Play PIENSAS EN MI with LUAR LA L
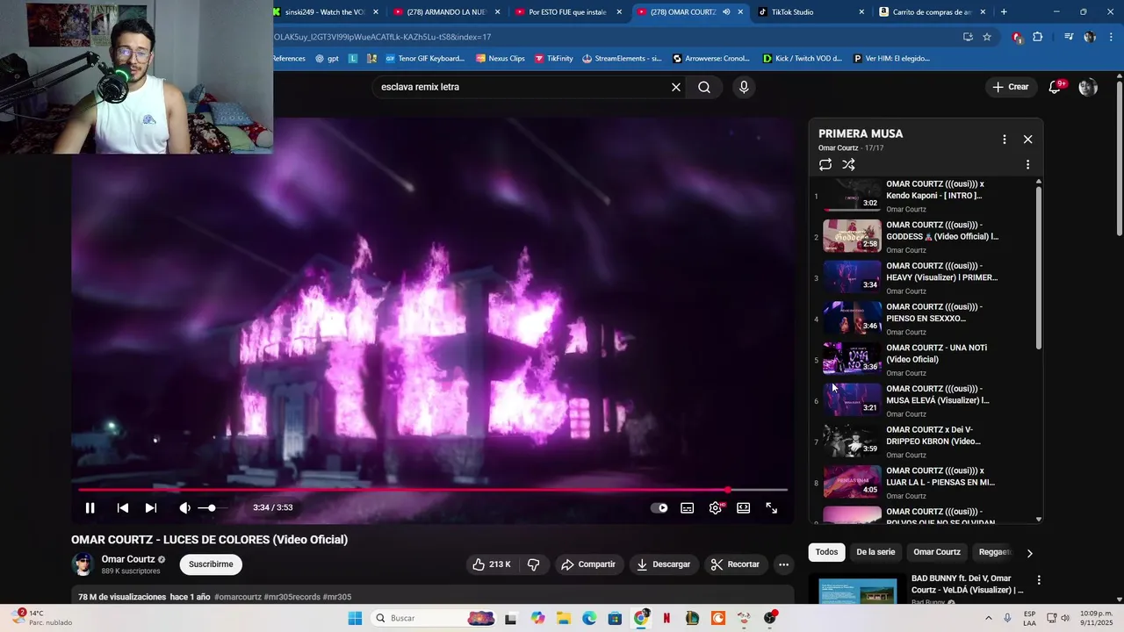 click(x=922, y=483)
